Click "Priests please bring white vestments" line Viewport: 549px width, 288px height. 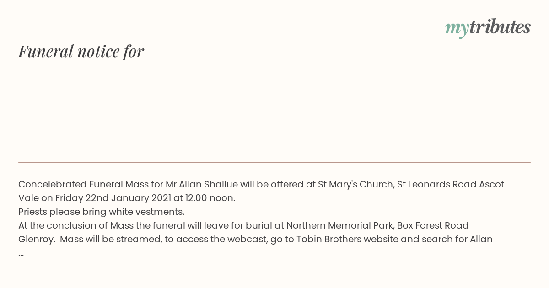101,212
